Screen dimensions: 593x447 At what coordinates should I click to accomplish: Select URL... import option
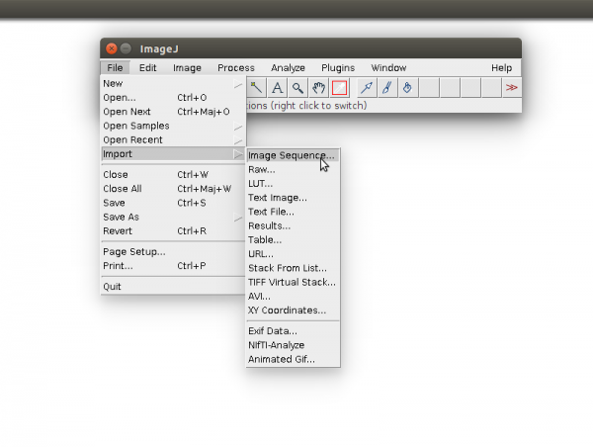tap(293, 254)
